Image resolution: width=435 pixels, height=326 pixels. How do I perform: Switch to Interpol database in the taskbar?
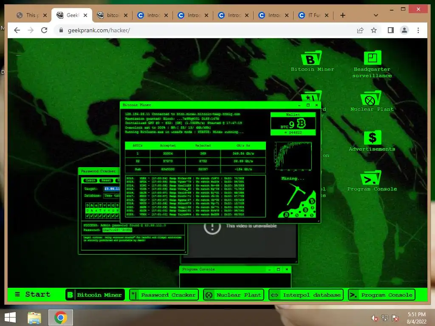click(306, 295)
